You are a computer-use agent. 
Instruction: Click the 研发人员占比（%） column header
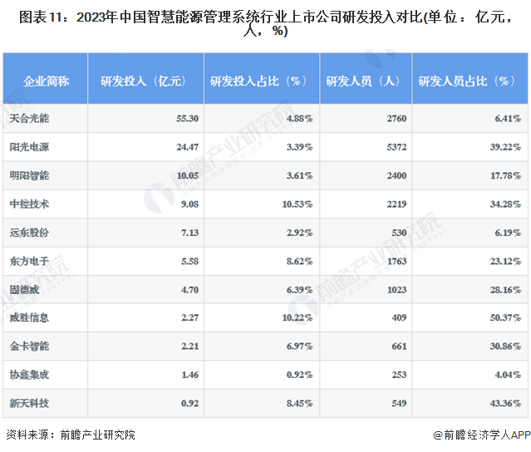pos(470,79)
